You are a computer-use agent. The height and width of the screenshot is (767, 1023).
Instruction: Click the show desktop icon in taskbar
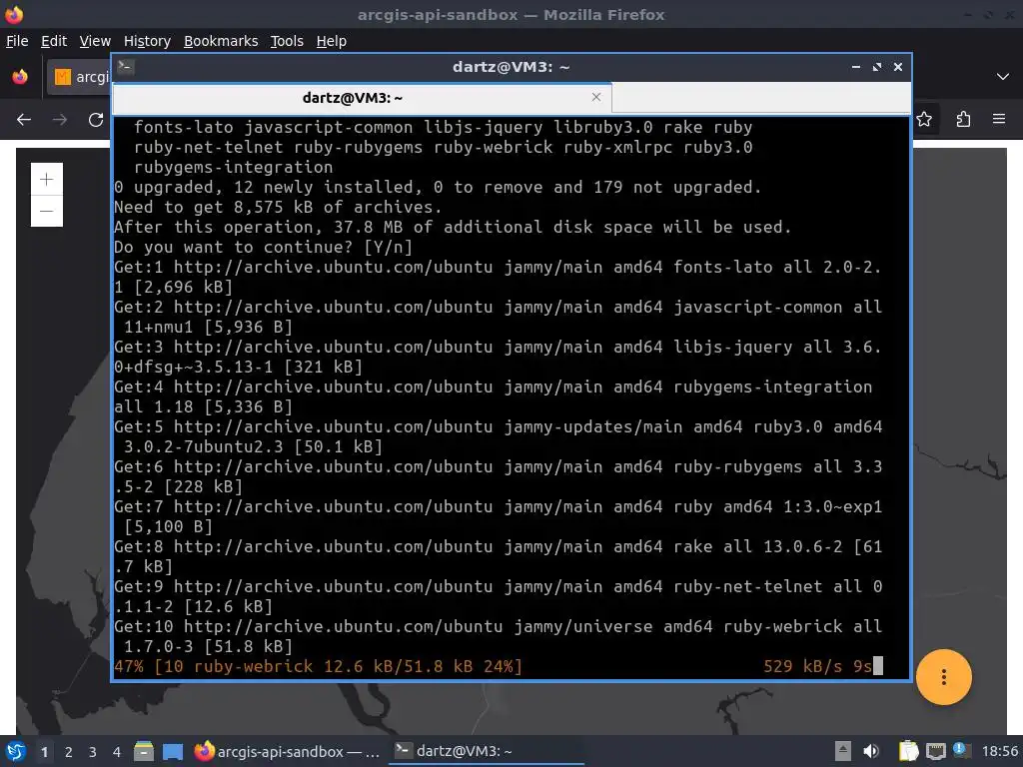pos(173,751)
